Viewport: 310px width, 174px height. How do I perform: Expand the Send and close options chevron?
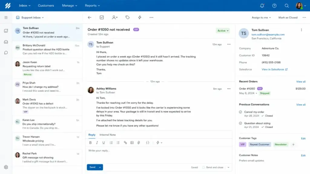pyautogui.click(x=228, y=167)
